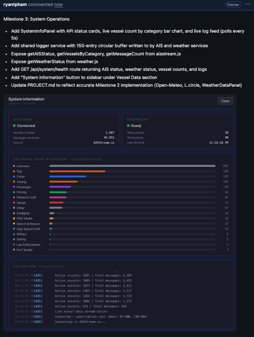Click the Wind points value 90

tap(227, 137)
